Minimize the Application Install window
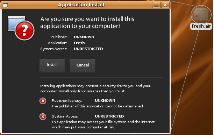 click(x=156, y=5)
